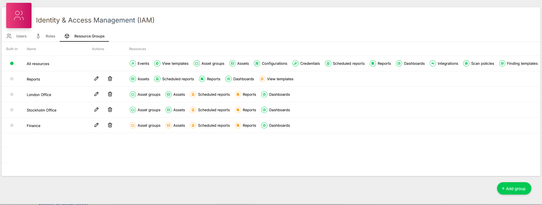This screenshot has width=542, height=205.
Task: Click the IAM pink users logo
Action: (x=19, y=15)
